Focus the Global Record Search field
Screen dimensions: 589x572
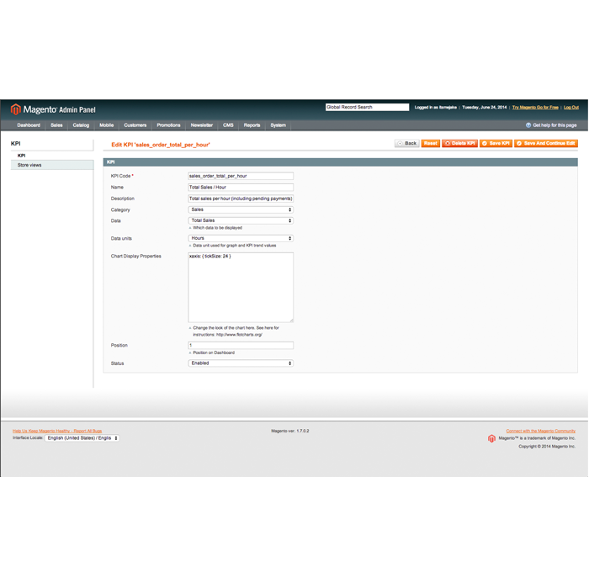pos(367,107)
